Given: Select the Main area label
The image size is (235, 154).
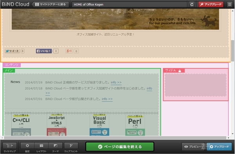Looking at the screenshot, I should click(x=9, y=70).
